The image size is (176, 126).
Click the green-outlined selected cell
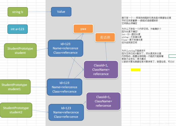172,56
